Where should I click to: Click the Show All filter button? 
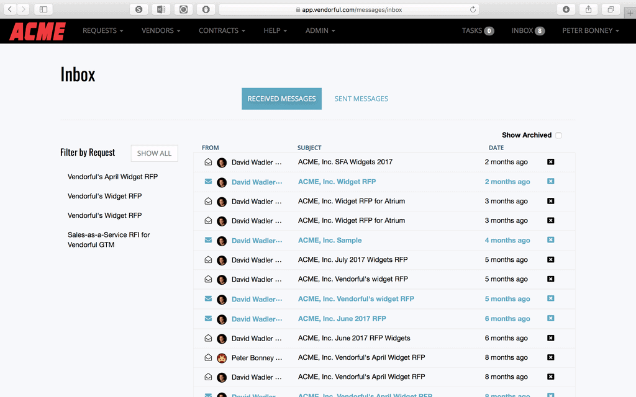coord(154,154)
